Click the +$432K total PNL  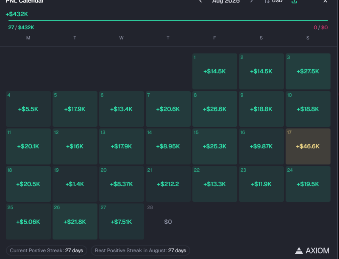tap(17, 14)
